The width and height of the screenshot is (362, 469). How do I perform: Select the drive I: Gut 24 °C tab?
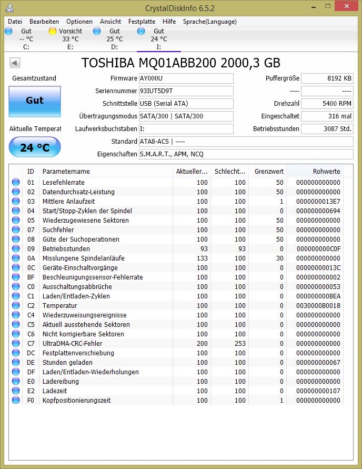click(x=159, y=39)
